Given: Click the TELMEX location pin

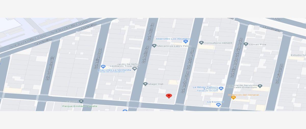Looking at the screenshot, I should tap(81, 101).
